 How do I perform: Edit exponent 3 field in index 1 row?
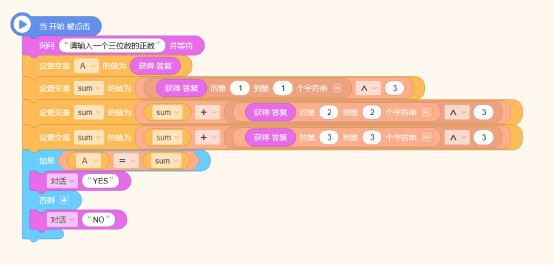[x=394, y=88]
